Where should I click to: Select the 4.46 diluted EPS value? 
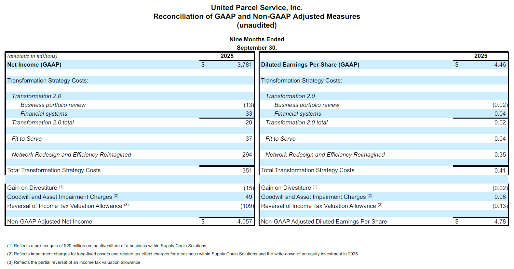click(x=500, y=65)
